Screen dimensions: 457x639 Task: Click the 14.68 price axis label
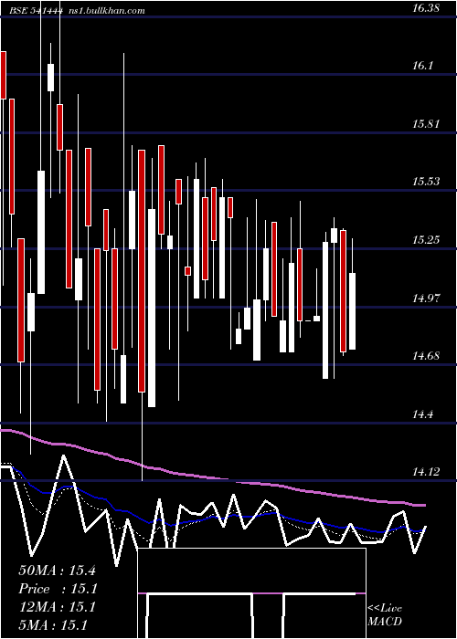tap(426, 356)
